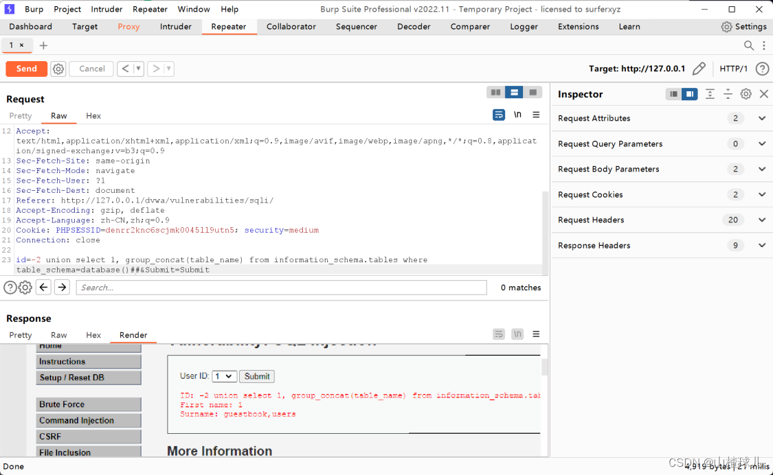Click rendered response vertical scrollbar
Screen dimensions: 773x475
[544, 367]
